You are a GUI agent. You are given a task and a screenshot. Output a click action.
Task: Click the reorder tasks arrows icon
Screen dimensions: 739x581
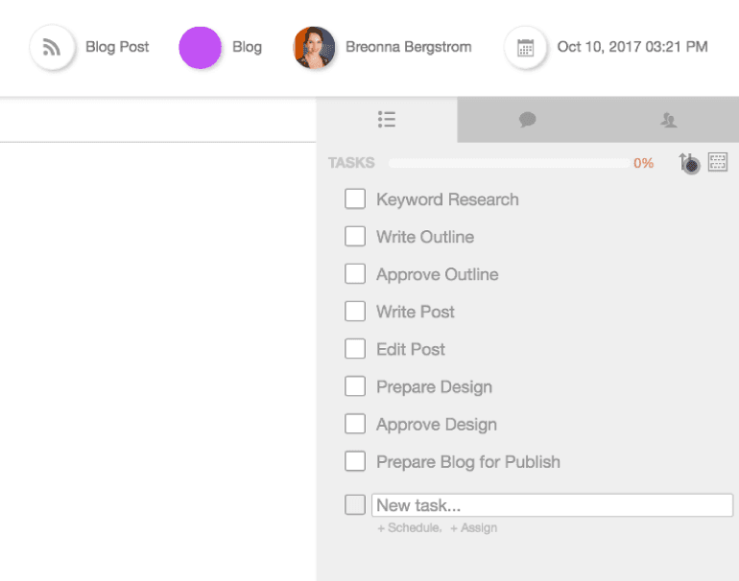(x=688, y=163)
